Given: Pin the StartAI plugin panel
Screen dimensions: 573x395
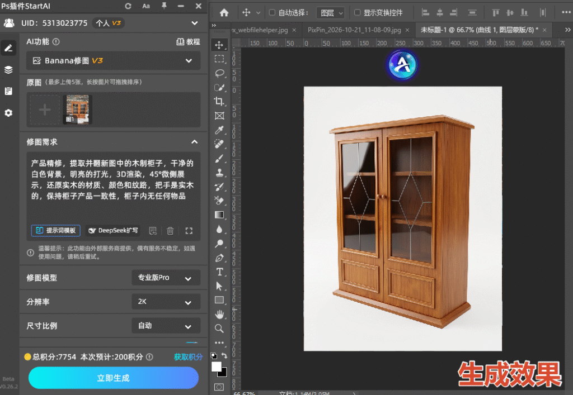Looking at the screenshot, I should click(x=164, y=6).
